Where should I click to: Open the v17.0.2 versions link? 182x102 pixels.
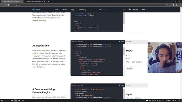(125, 10)
